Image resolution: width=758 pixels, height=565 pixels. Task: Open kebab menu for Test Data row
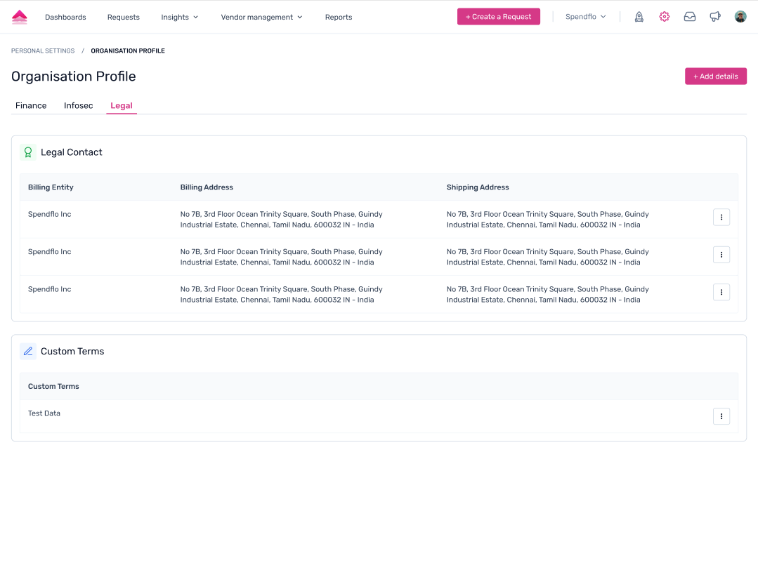point(721,416)
